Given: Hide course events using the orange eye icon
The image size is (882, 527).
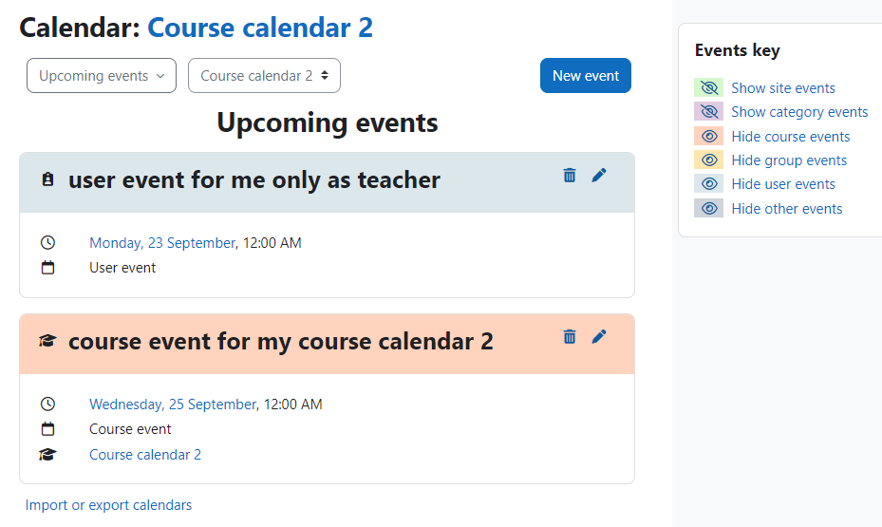Looking at the screenshot, I should tap(709, 136).
